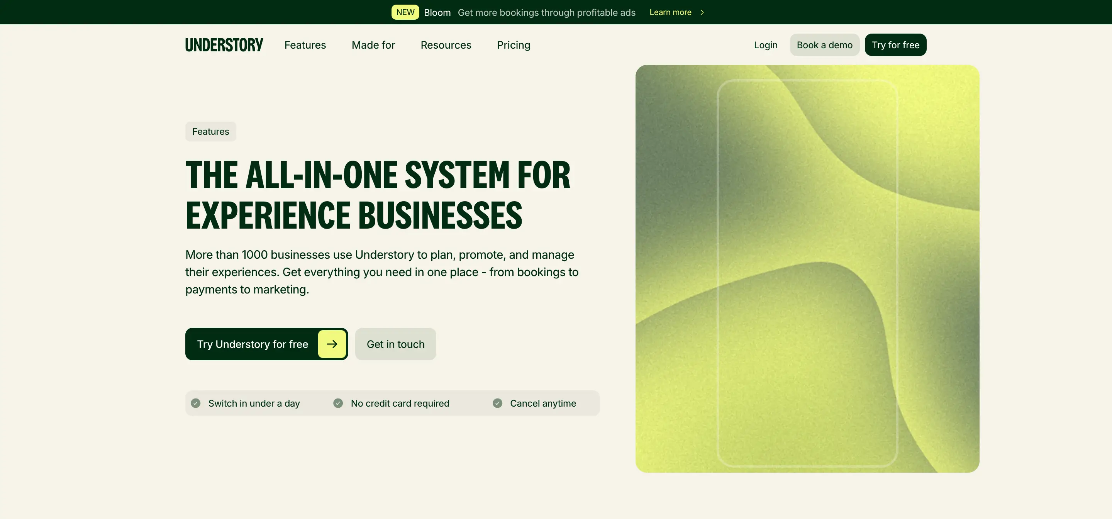Image resolution: width=1112 pixels, height=519 pixels.
Task: Click the checkmark icon beside No credit card required
Action: (338, 403)
